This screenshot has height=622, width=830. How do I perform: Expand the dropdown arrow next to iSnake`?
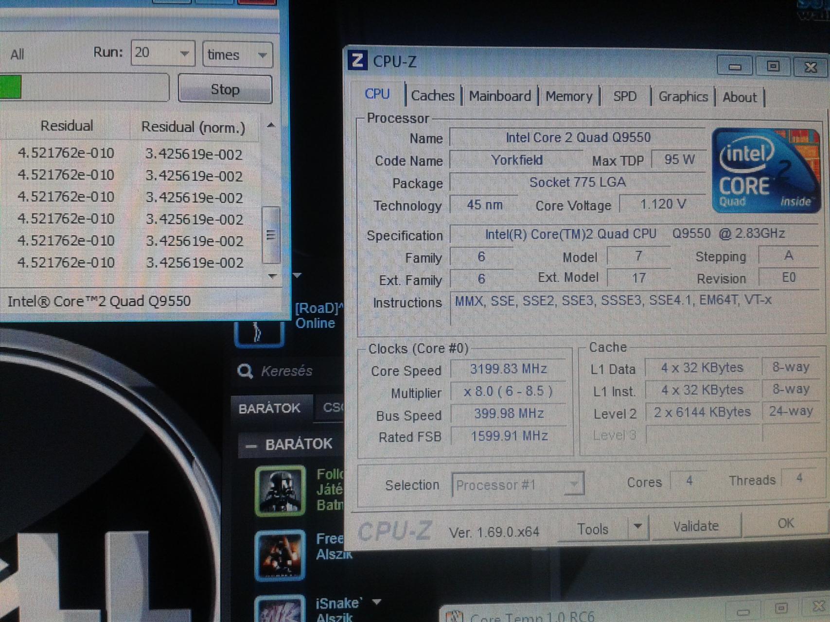pyautogui.click(x=376, y=602)
